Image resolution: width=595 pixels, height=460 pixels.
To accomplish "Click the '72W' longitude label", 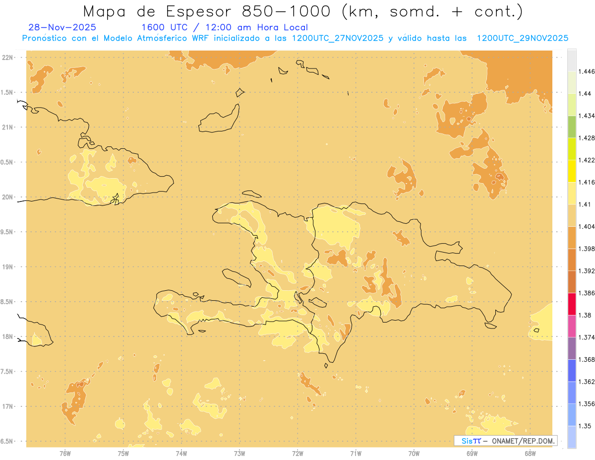I will (x=297, y=454).
